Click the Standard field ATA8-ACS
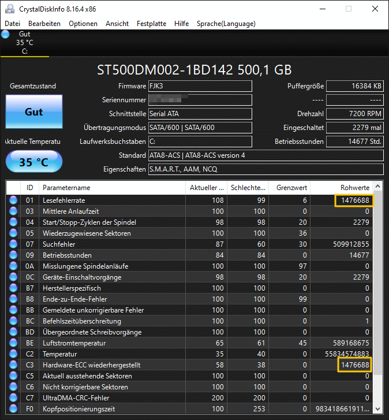 pyautogui.click(x=266, y=155)
